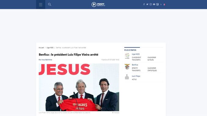Open Liga NOS breadcrumb link
The width and height of the screenshot is (207, 116).
[x=50, y=48]
